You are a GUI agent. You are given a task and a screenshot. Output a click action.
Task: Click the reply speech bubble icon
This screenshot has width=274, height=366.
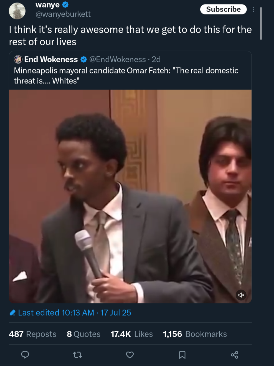[25, 355]
